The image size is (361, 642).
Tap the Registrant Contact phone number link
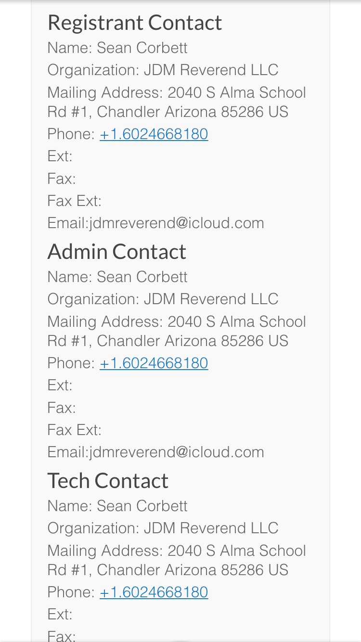(154, 134)
